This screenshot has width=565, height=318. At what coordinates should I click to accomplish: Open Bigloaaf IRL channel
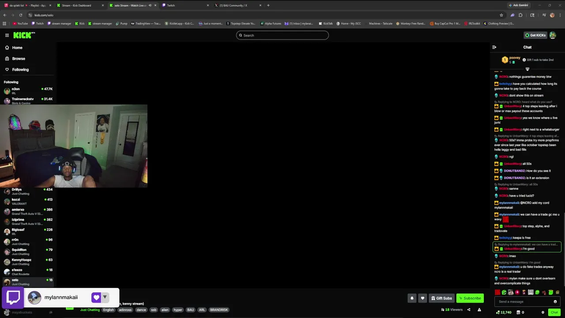click(x=27, y=231)
